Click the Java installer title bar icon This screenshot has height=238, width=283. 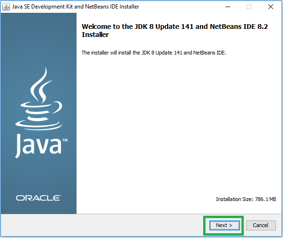pyautogui.click(x=6, y=7)
